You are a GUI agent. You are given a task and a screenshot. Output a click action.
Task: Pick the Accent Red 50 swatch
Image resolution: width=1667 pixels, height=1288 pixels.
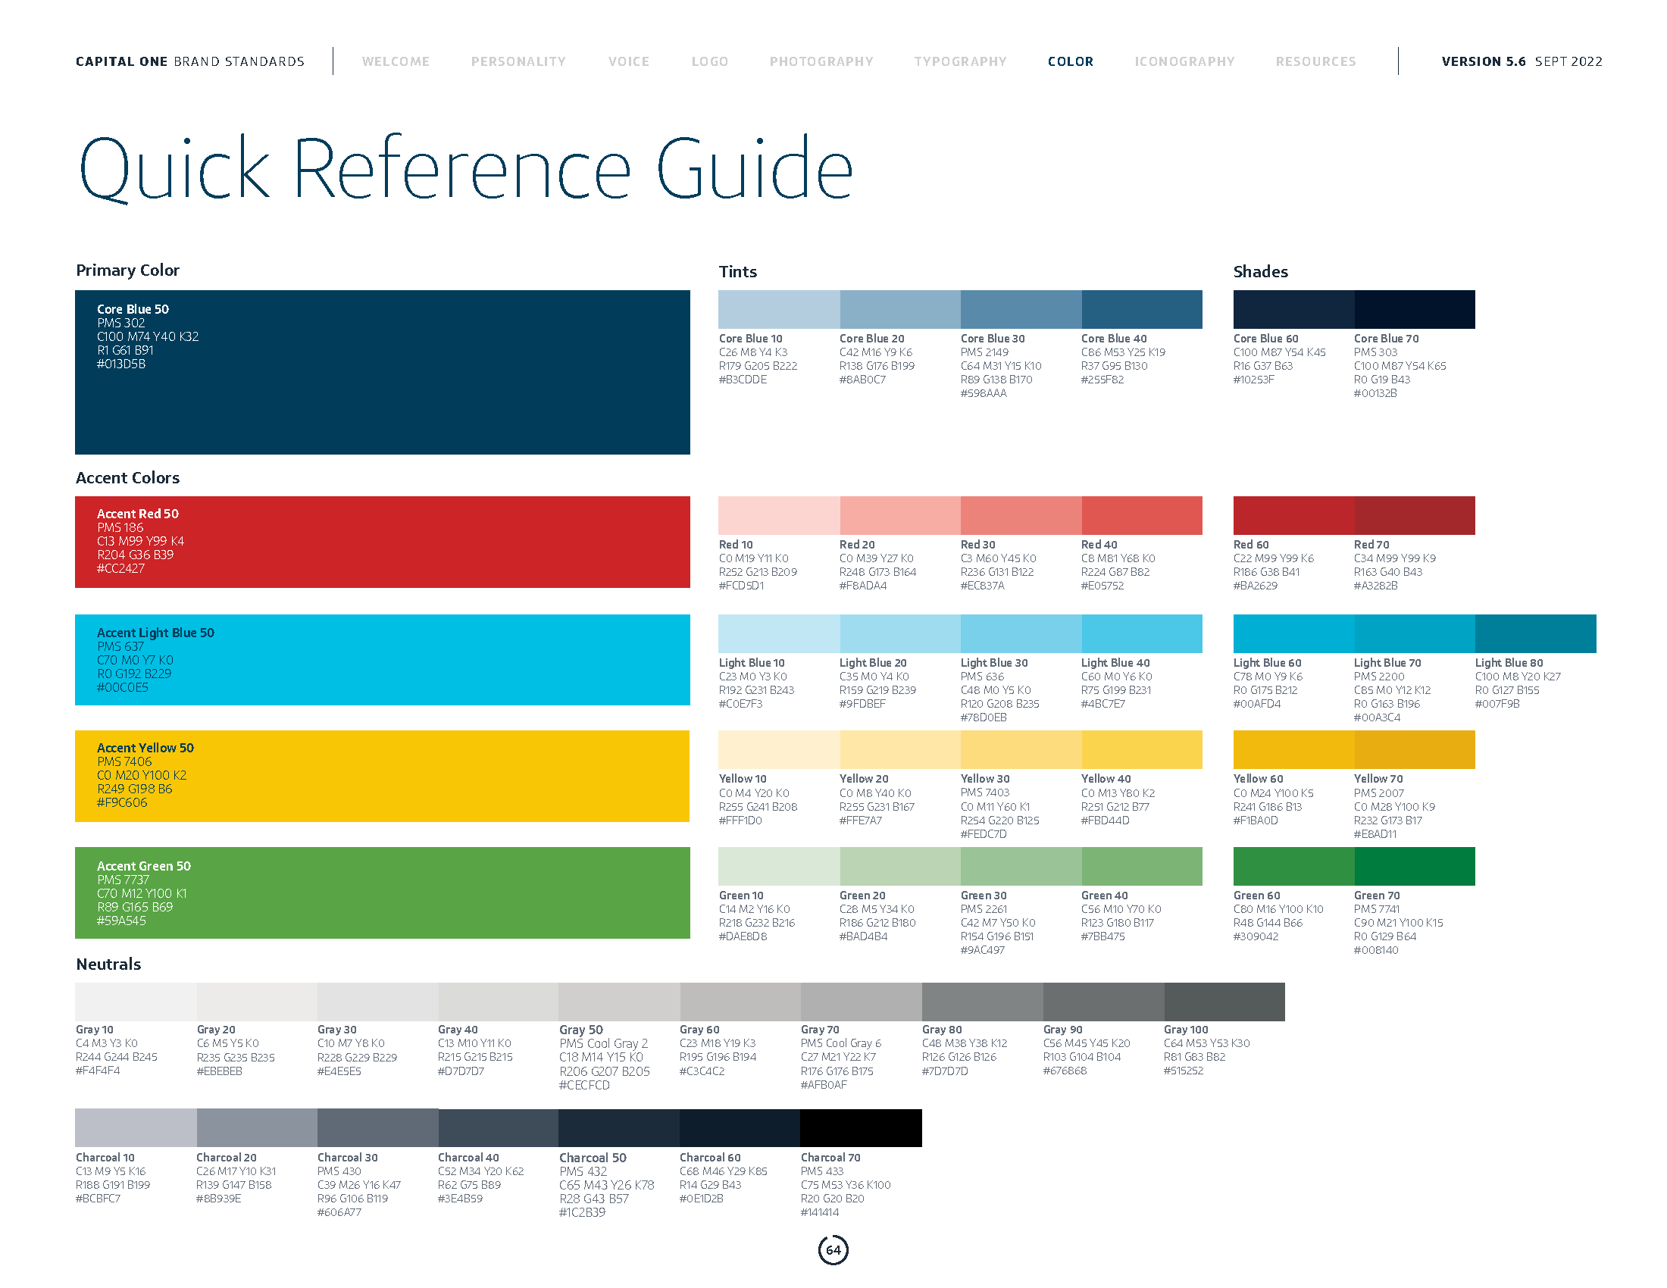[383, 542]
